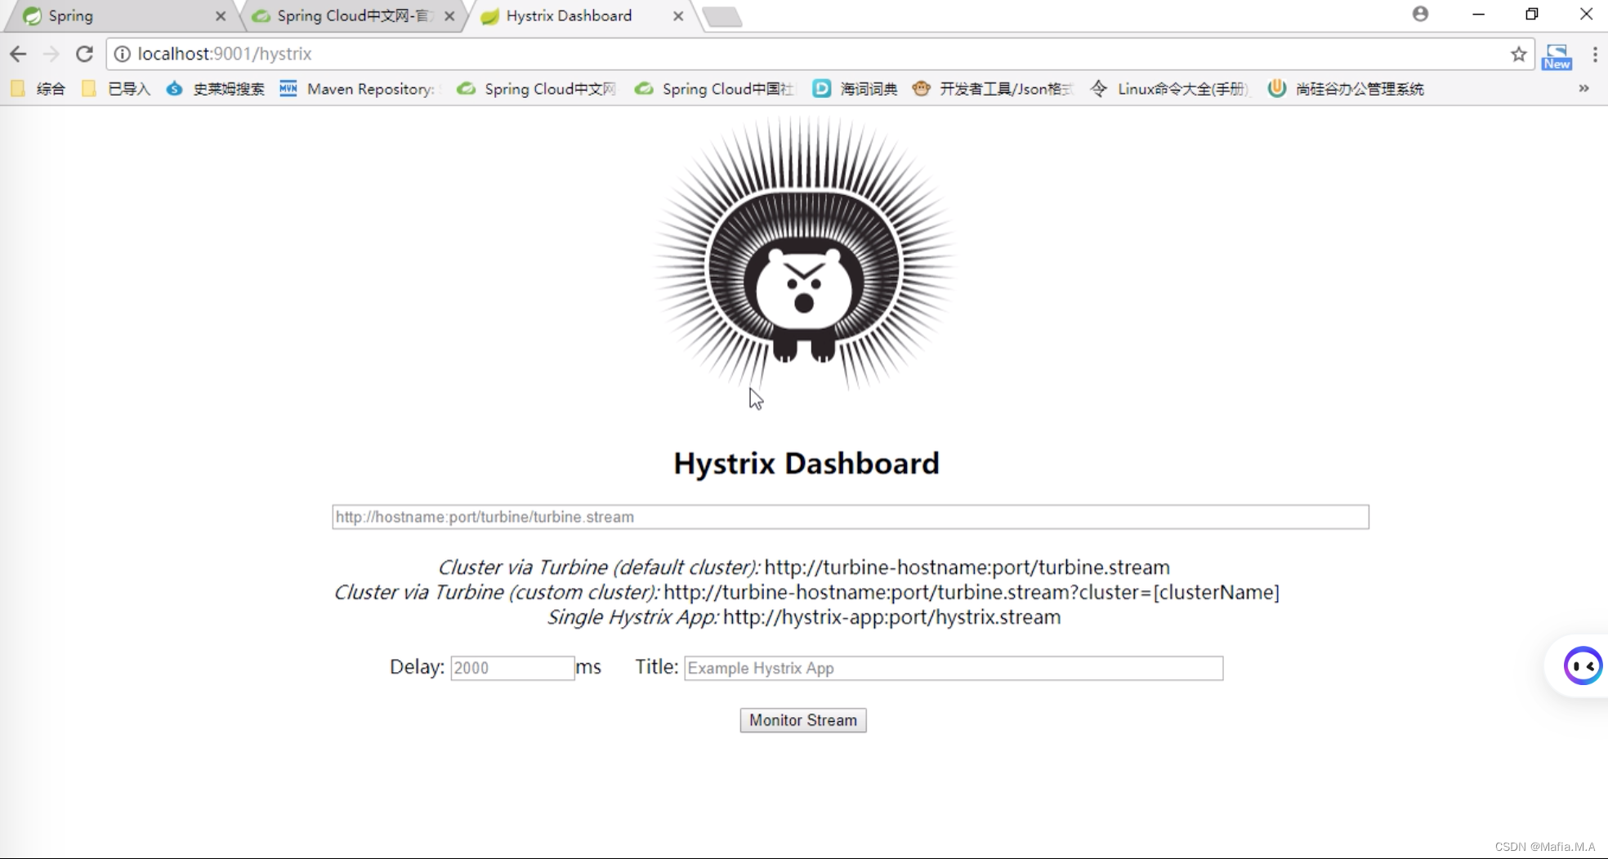This screenshot has width=1608, height=859.
Task: Open the 海词词典 bookmark
Action: coord(855,88)
